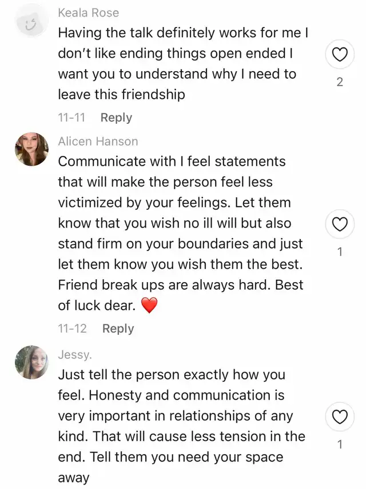
Task: Select the Alicen Hanson username
Action: [98, 141]
